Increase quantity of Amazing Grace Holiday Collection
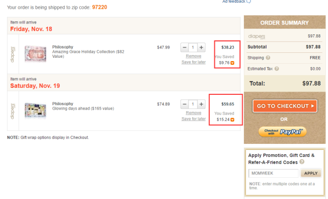This screenshot has height=199, width=328. tap(201, 47)
